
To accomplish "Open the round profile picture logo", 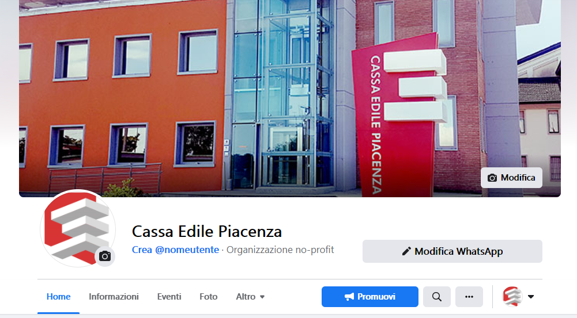I will click(x=78, y=228).
